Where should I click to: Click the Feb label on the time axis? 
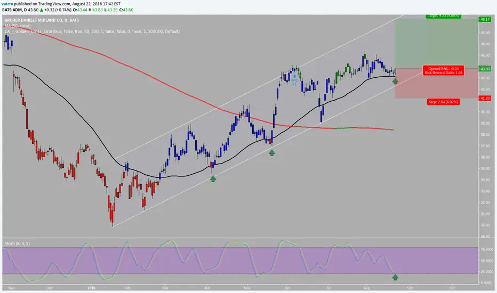[x=127, y=288]
